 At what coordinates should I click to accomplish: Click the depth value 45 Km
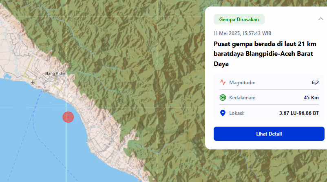(311, 98)
